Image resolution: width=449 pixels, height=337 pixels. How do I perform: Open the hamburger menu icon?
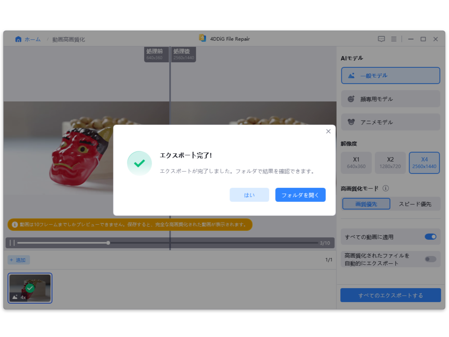pos(394,39)
